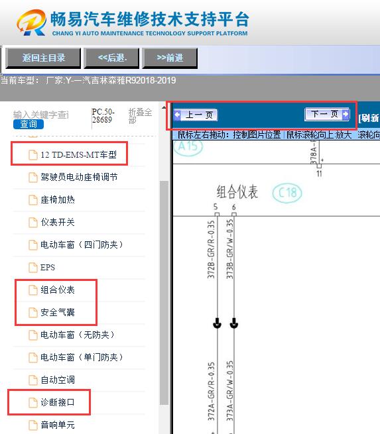Screen dimensions: 380x434
Task: Click wire label 372B-GR/R-0.35
Action: coord(212,249)
